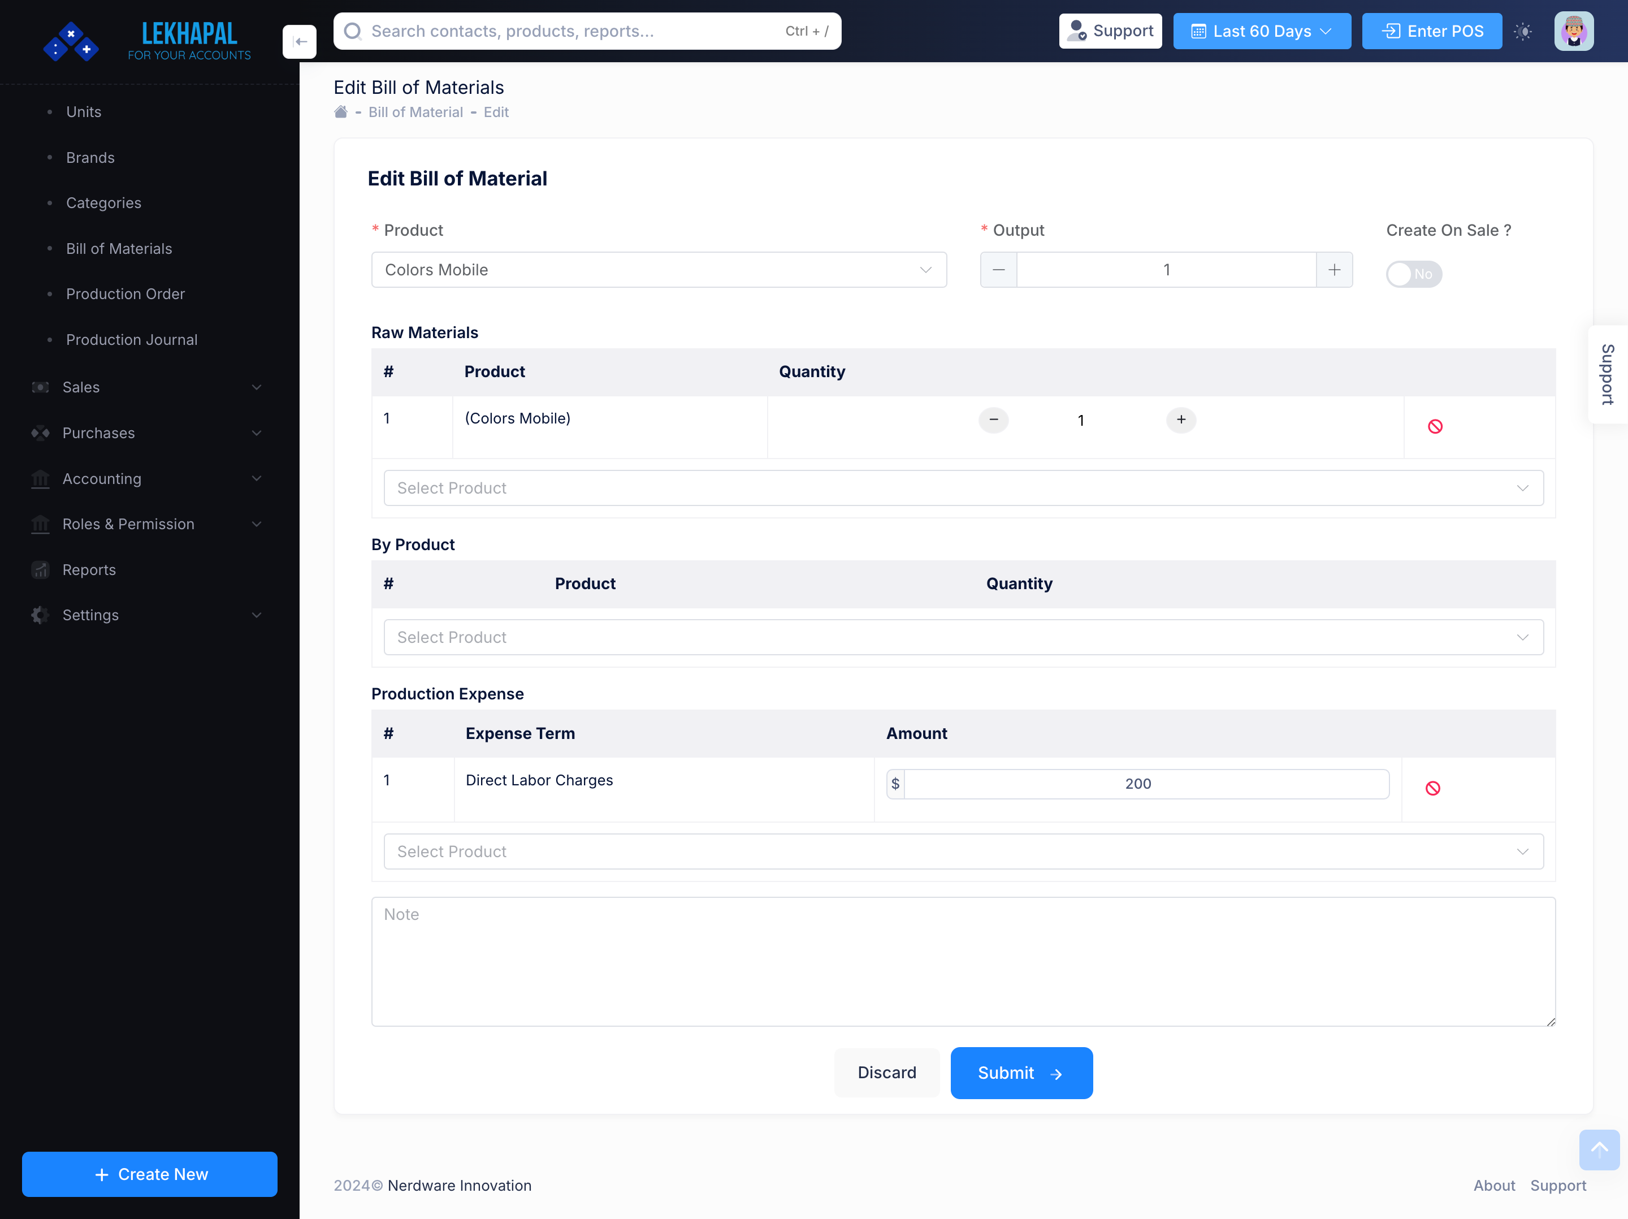
Task: Open the Last 60 Days date range dropdown
Action: click(x=1262, y=31)
